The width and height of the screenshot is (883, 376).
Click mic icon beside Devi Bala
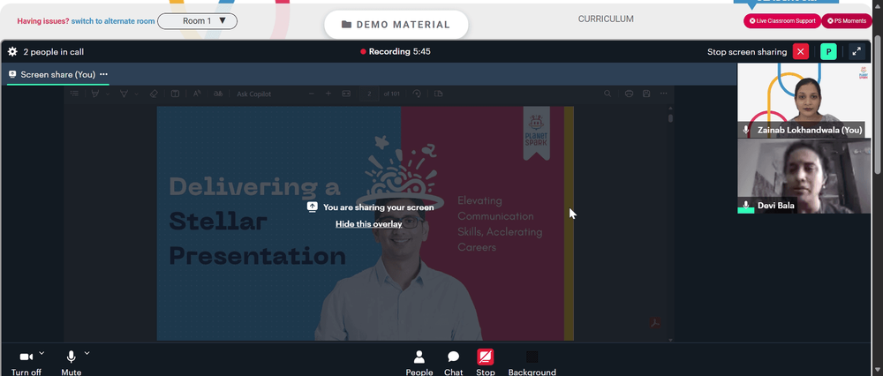click(x=746, y=206)
